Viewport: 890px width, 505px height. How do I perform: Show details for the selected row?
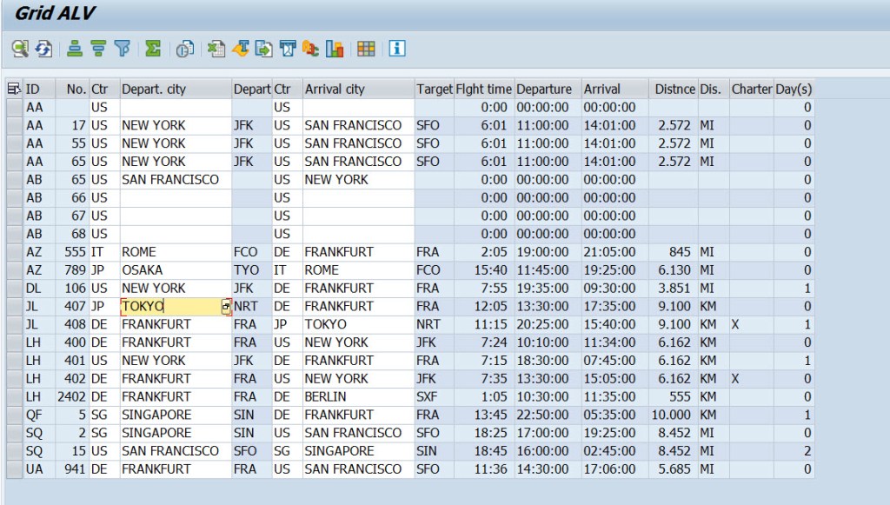click(19, 50)
